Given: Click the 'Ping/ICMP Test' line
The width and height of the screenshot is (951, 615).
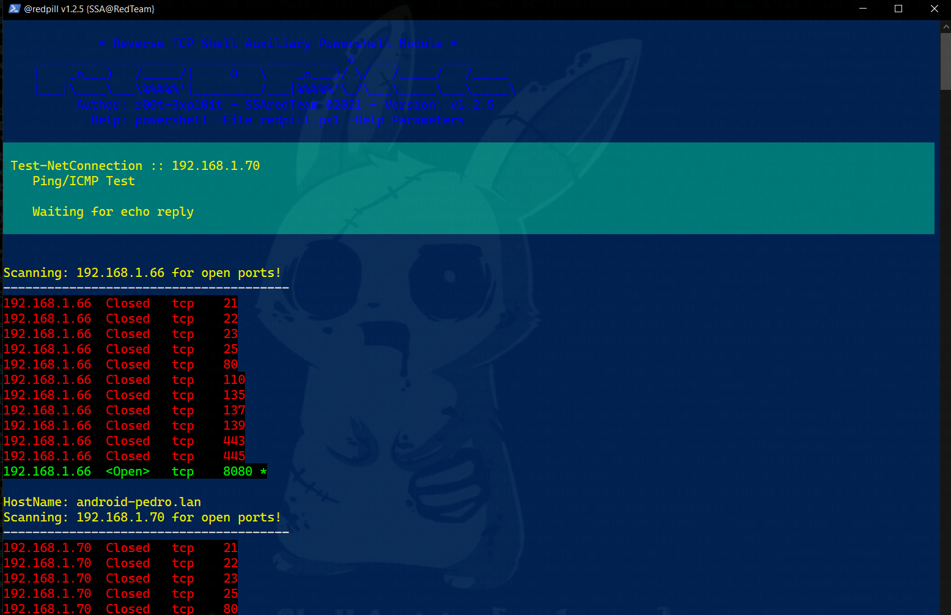Looking at the screenshot, I should (84, 181).
